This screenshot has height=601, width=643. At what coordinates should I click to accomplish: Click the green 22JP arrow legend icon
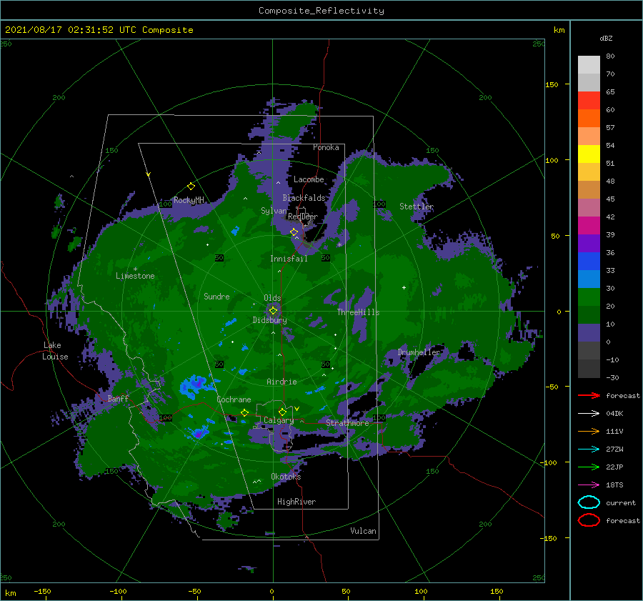coord(589,467)
